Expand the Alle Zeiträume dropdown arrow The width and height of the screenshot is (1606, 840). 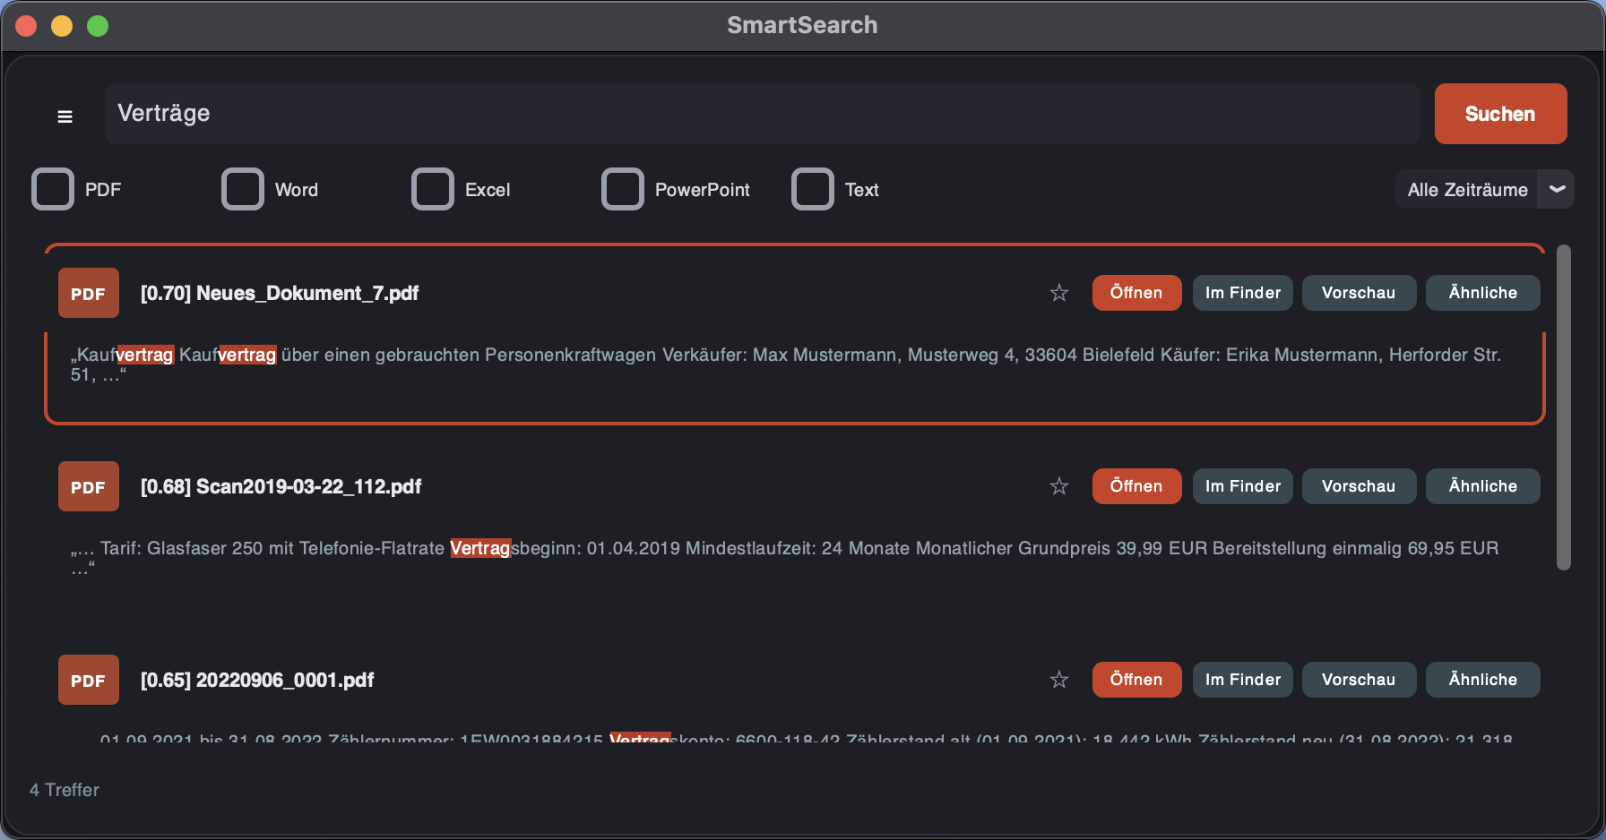(x=1557, y=189)
